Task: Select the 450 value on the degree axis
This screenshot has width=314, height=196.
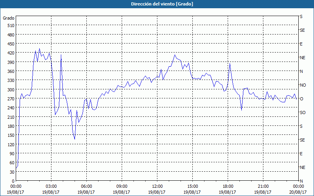Action: coord(11,44)
